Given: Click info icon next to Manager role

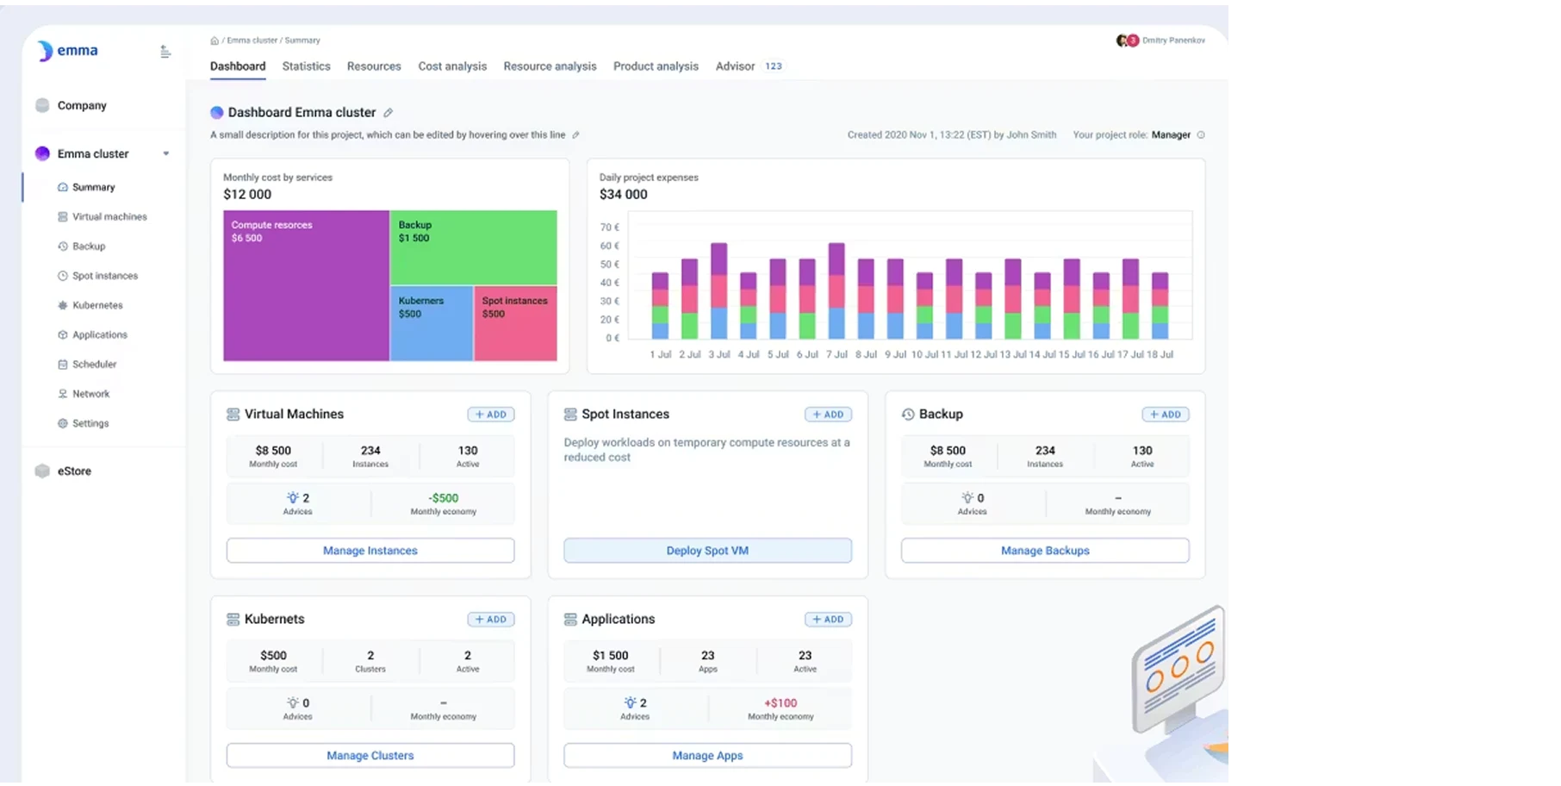Looking at the screenshot, I should pyautogui.click(x=1201, y=135).
